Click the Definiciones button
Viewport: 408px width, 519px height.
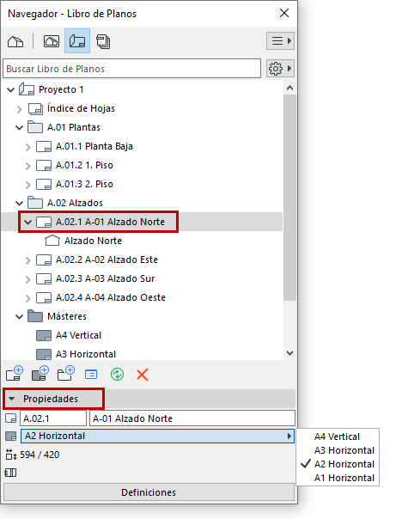[x=149, y=492]
